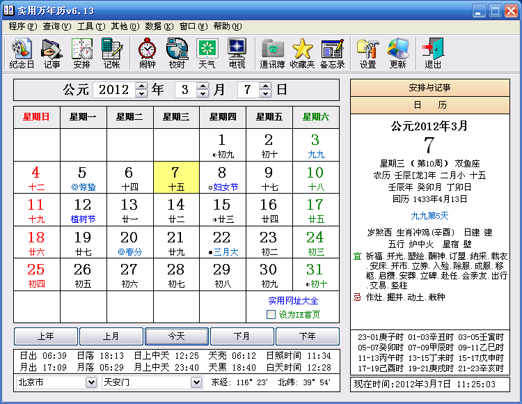The image size is (522, 404).
Task: Decrease the day with down arrow
Action: click(265, 93)
